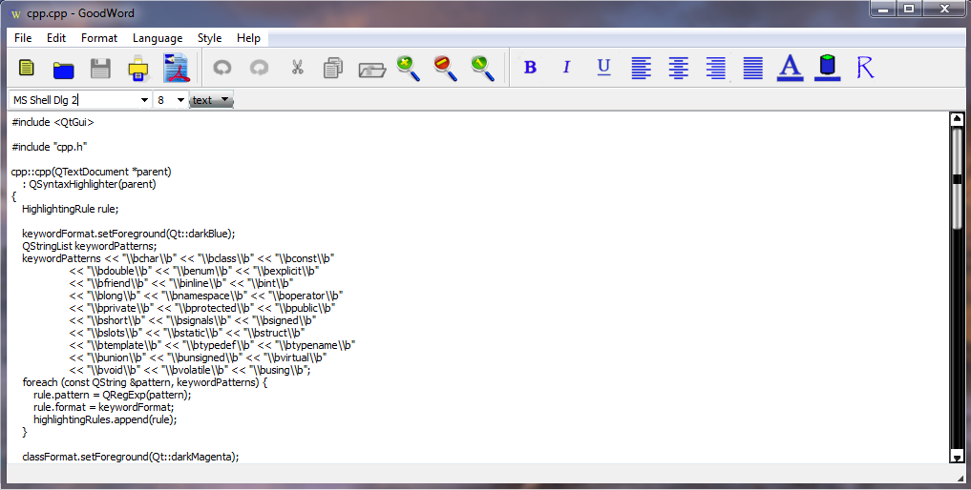The image size is (971, 490).
Task: Save the document with the floppy disk icon
Action: click(100, 68)
